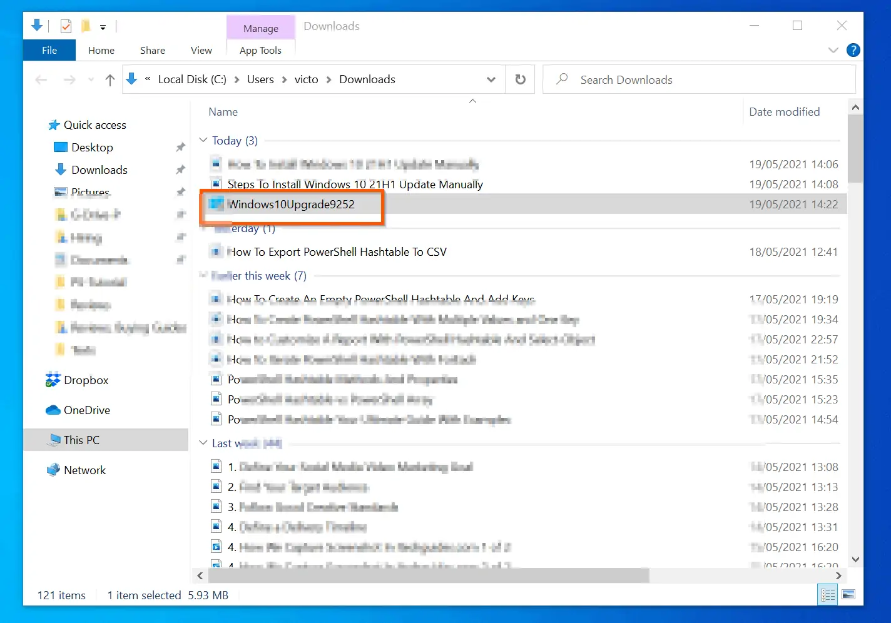
Task: Expand the ribbon with the chevron
Action: click(833, 50)
